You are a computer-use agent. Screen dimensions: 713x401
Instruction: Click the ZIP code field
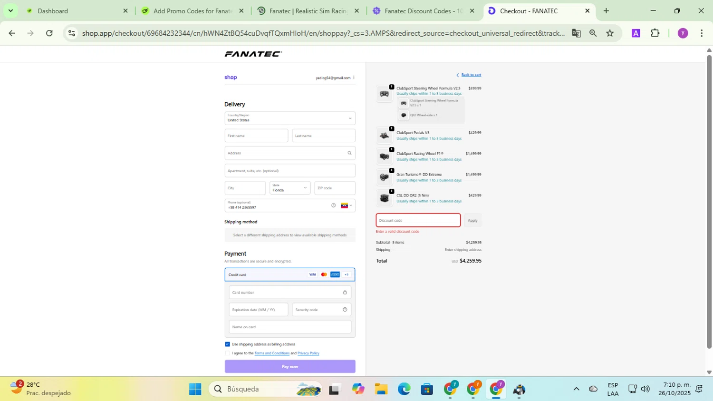point(335,188)
